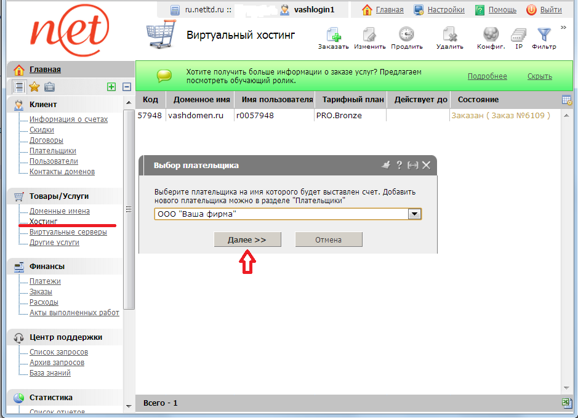This screenshot has width=578, height=418.
Task: Export the table using the Excel icon
Action: coord(567,403)
